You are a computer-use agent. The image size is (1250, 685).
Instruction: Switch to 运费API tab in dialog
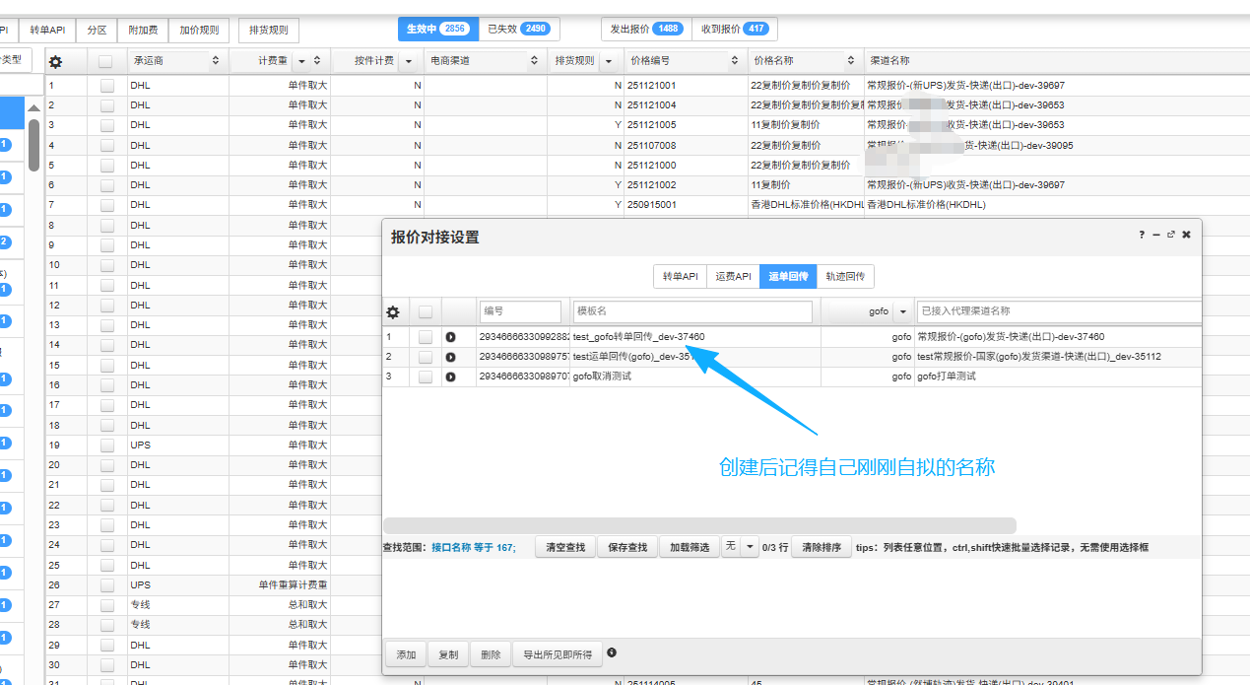pos(733,277)
